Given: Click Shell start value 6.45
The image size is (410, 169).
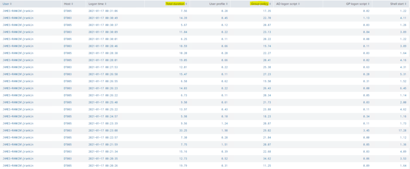Looking at the screenshot, I should [403, 88].
